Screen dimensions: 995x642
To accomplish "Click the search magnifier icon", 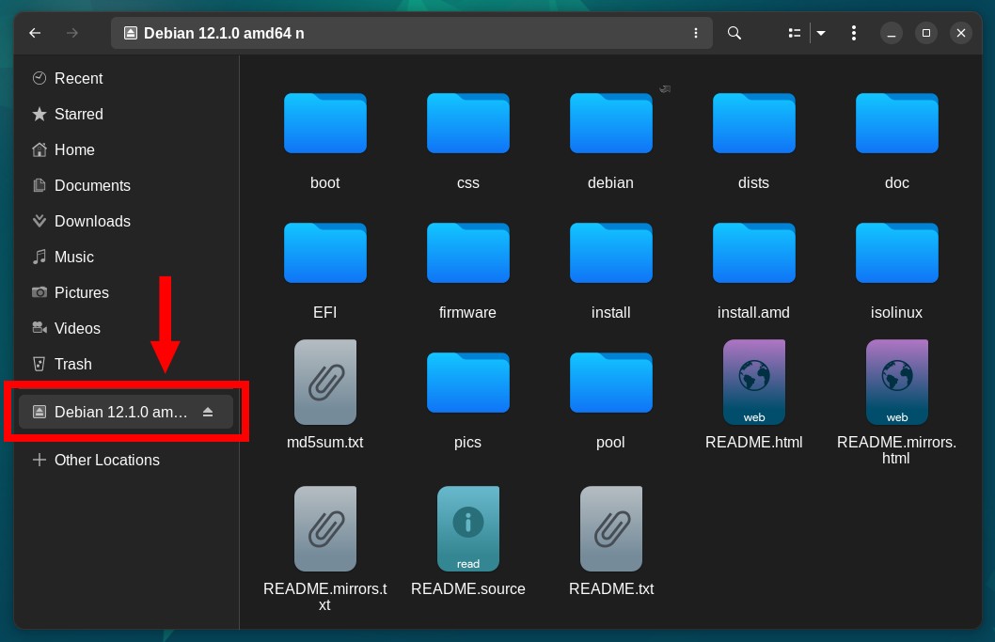I will pos(734,33).
